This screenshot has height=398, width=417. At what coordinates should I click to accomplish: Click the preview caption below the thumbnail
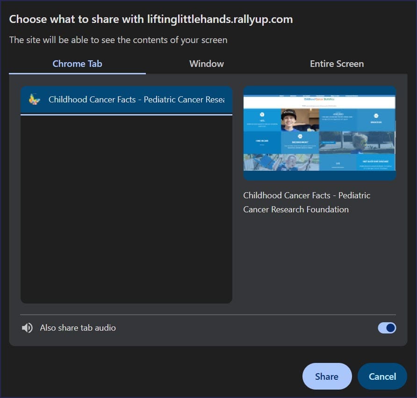[307, 202]
